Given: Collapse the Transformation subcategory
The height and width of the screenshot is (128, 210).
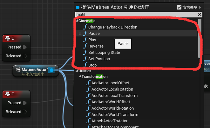Looking at the screenshot, I should pos(80,76).
